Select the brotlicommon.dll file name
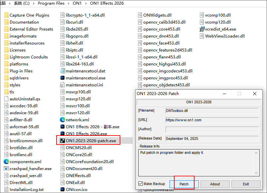The width and height of the screenshot is (267, 193). [26, 141]
